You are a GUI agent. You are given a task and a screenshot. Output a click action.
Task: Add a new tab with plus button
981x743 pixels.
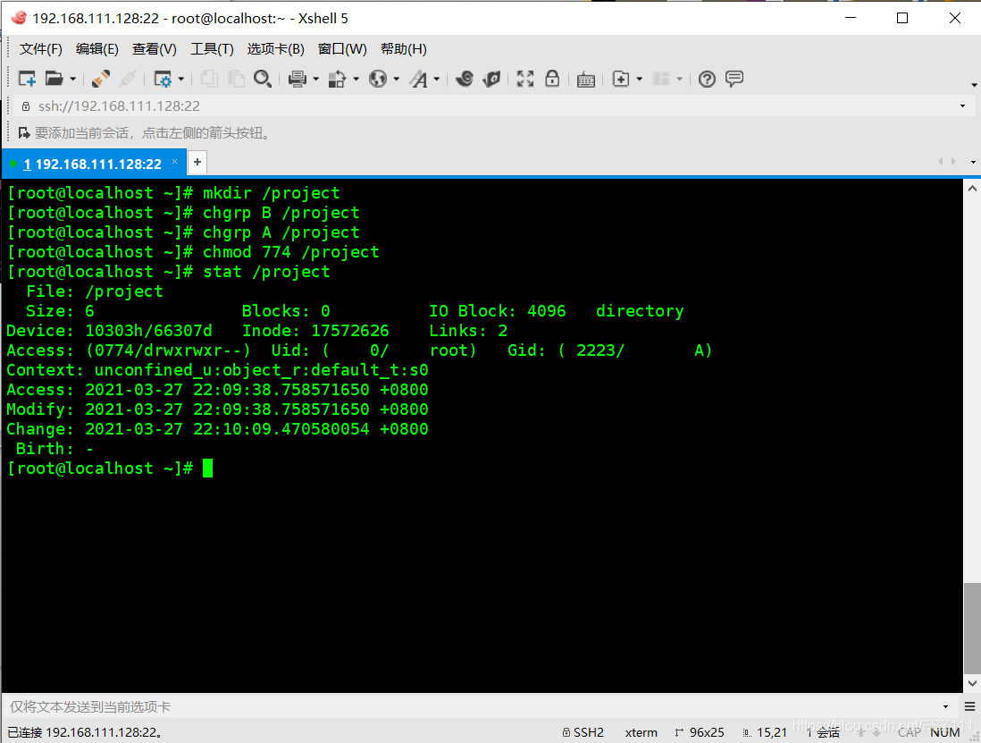(197, 162)
